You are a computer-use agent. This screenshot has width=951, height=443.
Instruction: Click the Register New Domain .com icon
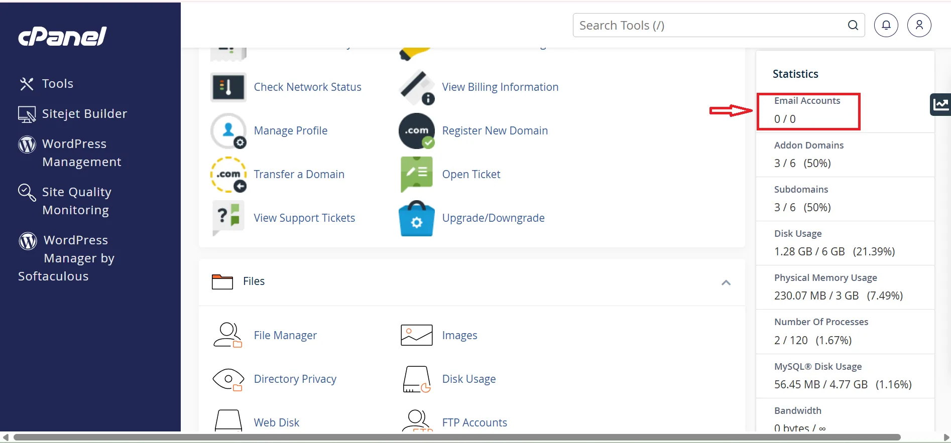coord(416,131)
